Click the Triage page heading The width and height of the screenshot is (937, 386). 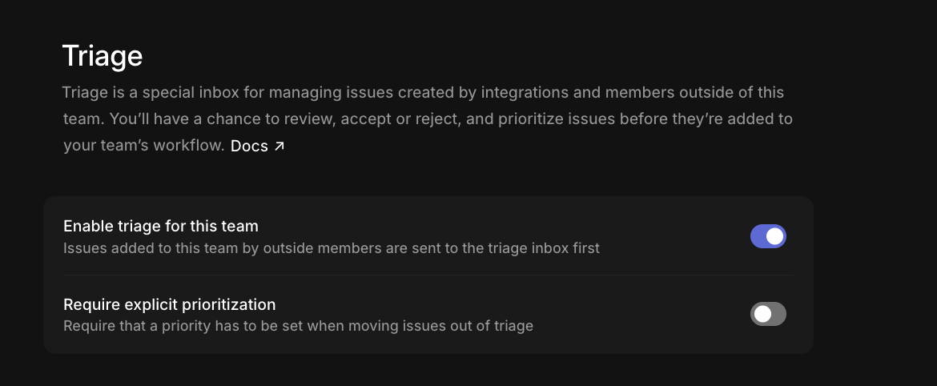103,55
